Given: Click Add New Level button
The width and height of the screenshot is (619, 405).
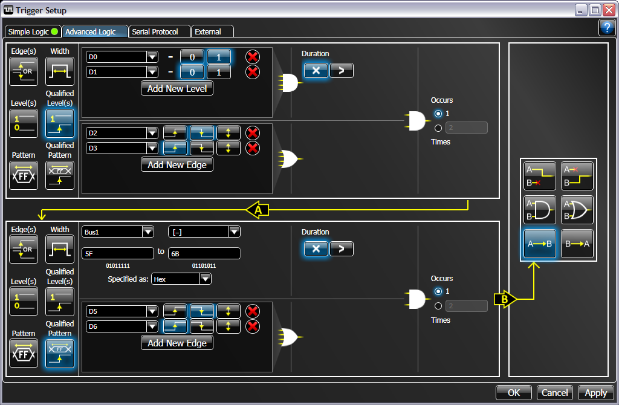Looking at the screenshot, I should pyautogui.click(x=177, y=88).
